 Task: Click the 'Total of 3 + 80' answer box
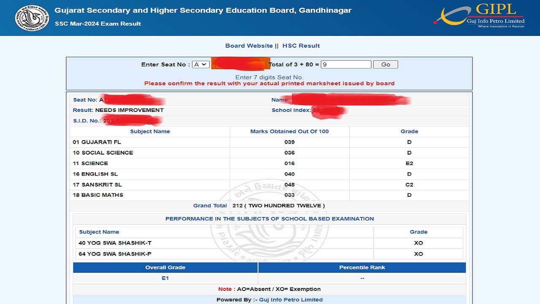346,64
